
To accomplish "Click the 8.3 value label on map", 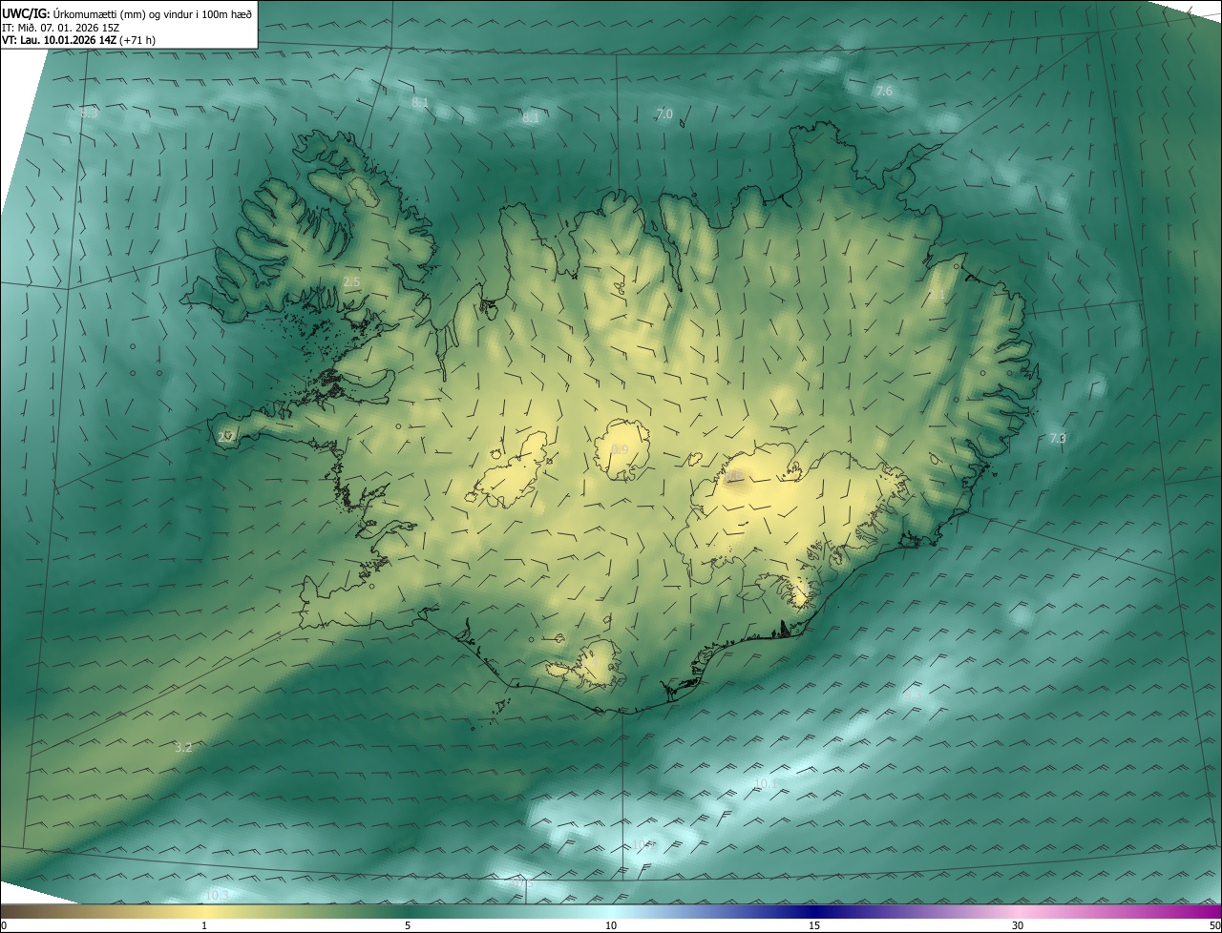I will tap(89, 113).
